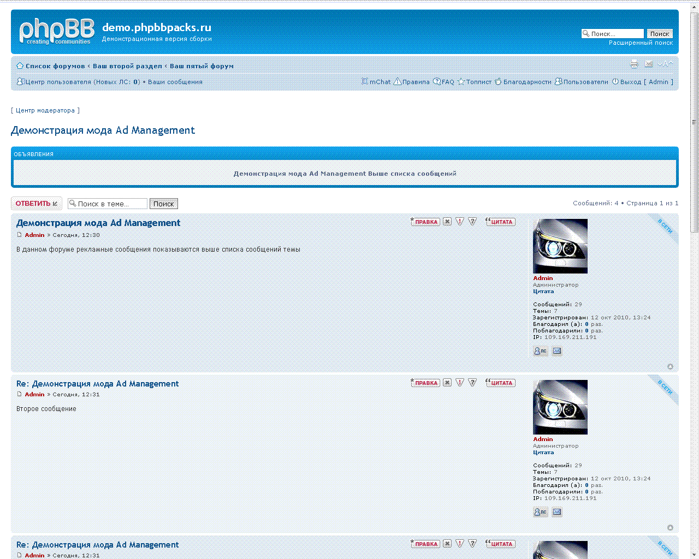Open the 12:30 post title link

(x=98, y=223)
